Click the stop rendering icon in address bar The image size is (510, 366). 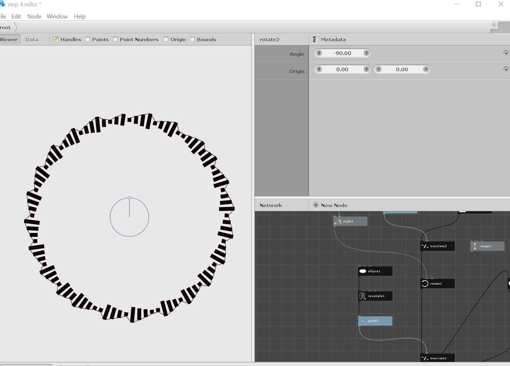(494, 25)
